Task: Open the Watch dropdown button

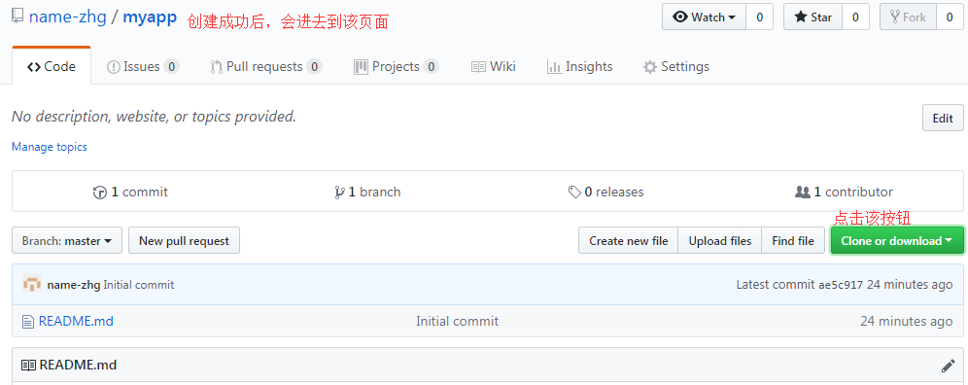Action: pyautogui.click(x=705, y=17)
